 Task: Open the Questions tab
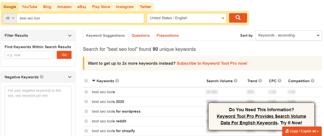(x=140, y=35)
